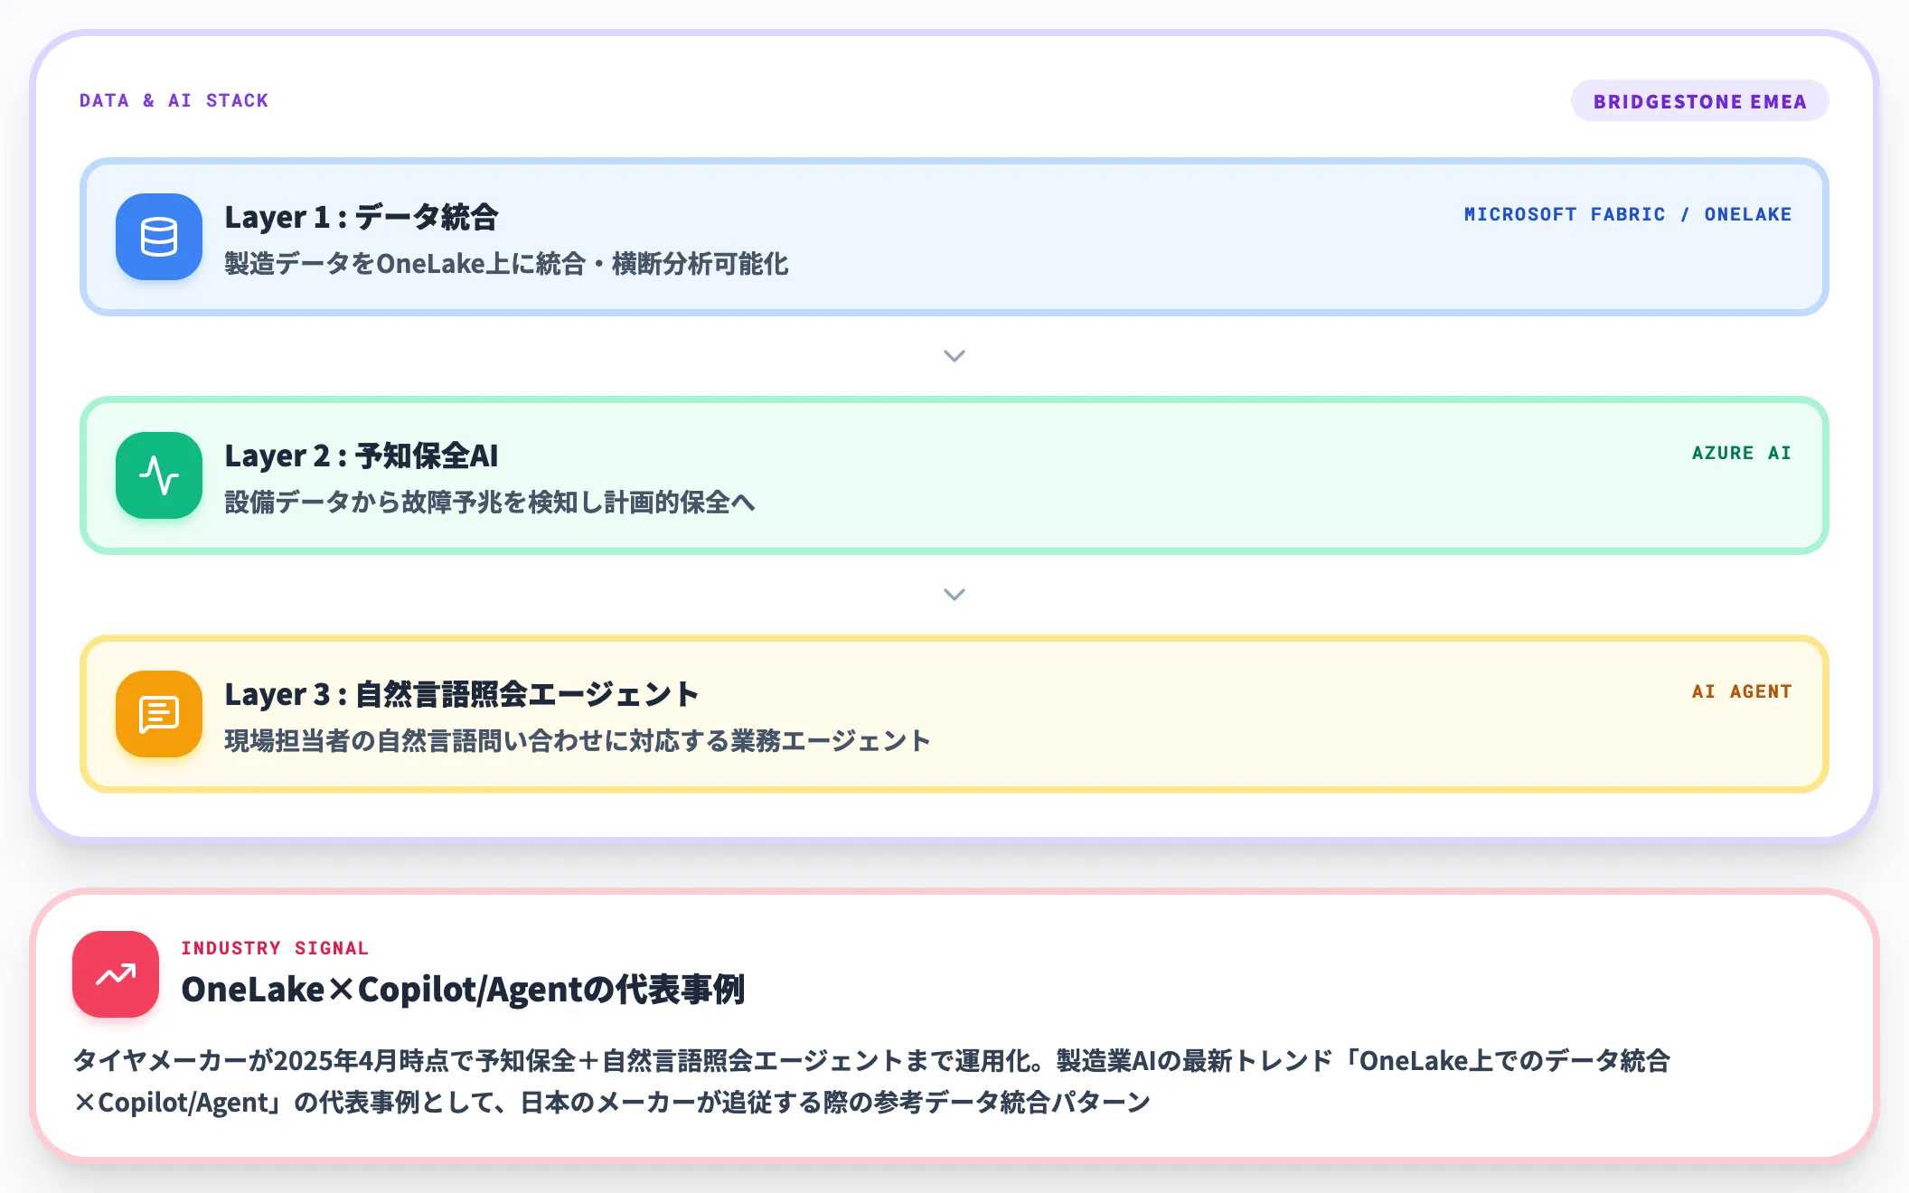Click the blue database icon for Layer 1

point(159,237)
